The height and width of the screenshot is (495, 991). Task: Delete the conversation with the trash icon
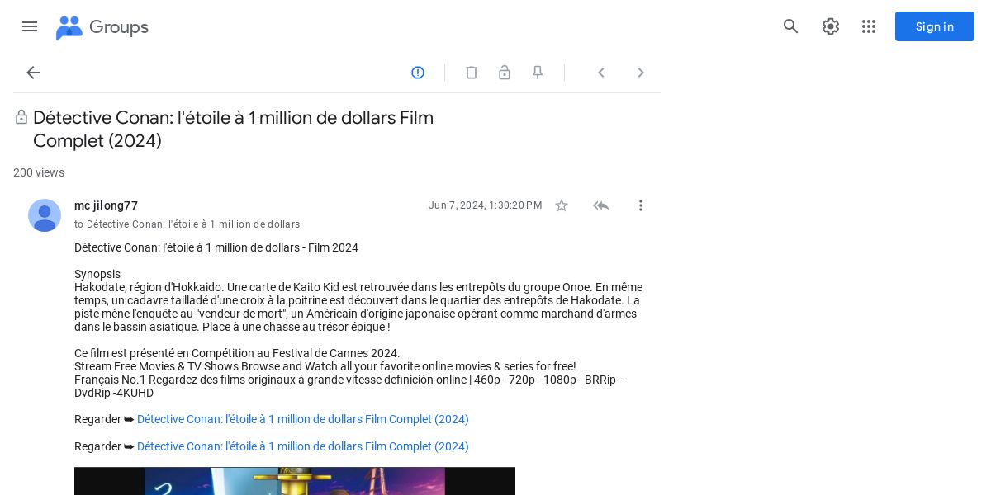(472, 73)
